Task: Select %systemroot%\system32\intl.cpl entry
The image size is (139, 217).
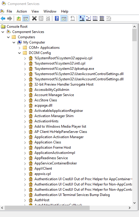Action: point(60,63)
